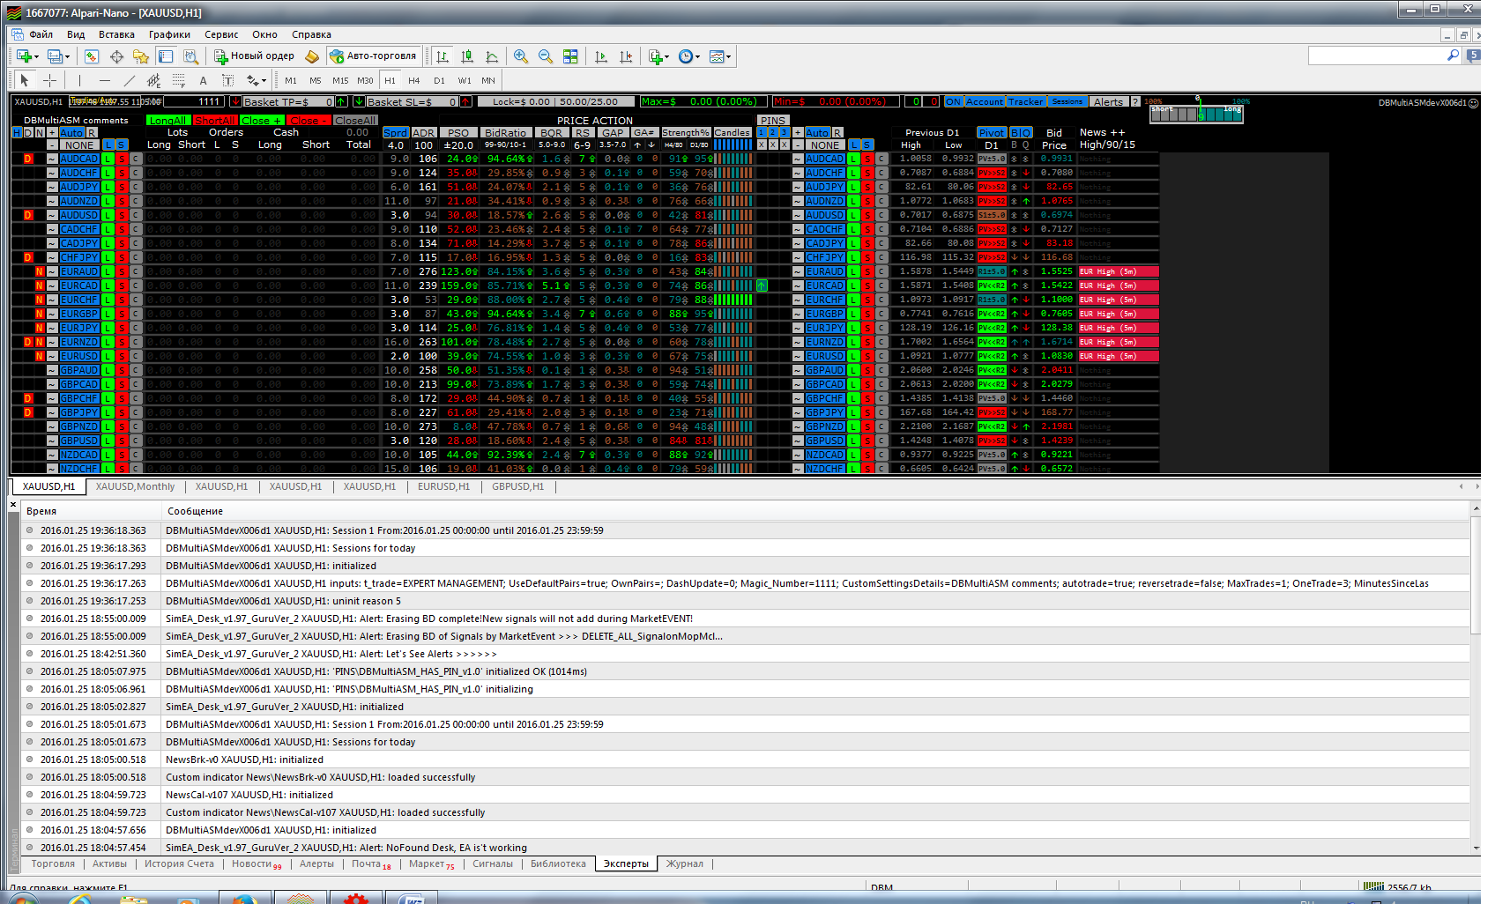This screenshot has height=904, width=1495.
Task: Switch chart to line chart icon
Action: (x=492, y=56)
